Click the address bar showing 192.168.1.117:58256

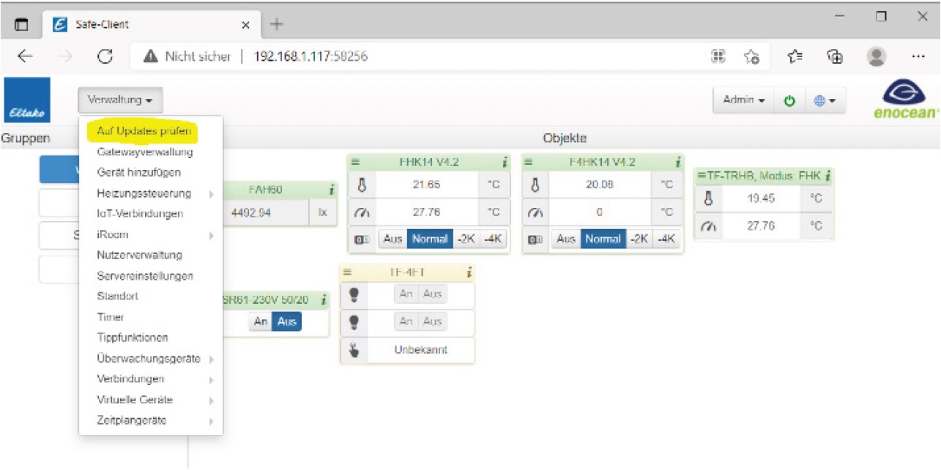(x=439, y=56)
